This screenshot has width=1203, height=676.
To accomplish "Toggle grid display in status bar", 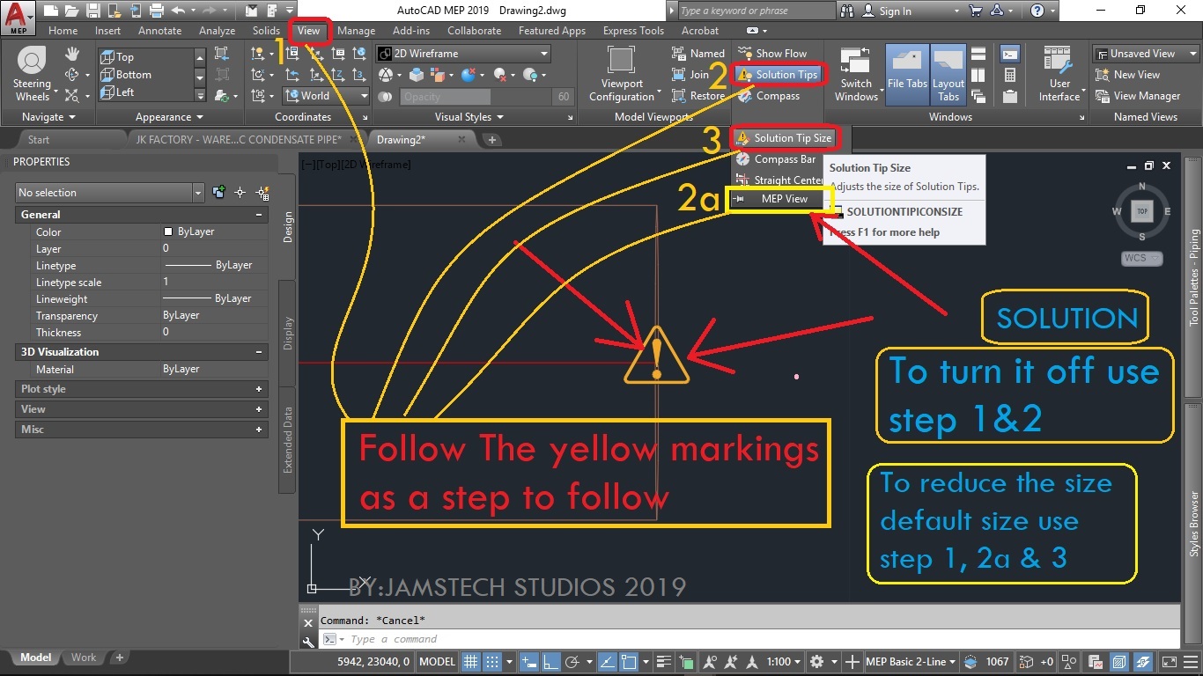I will 471,662.
